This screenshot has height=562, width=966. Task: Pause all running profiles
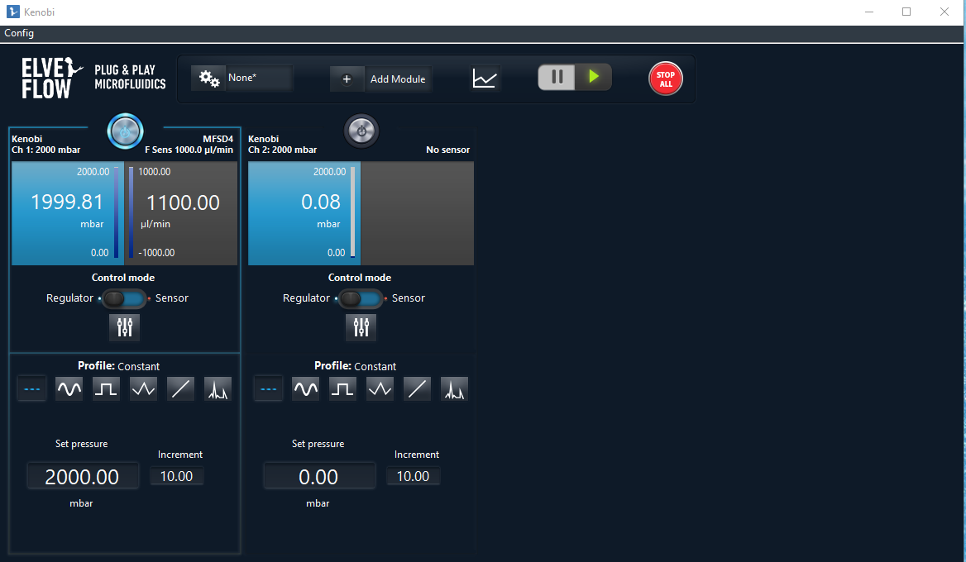click(557, 77)
